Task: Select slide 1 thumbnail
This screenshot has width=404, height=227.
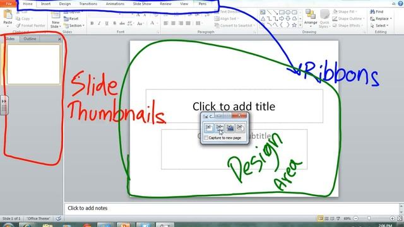Action: [33, 64]
